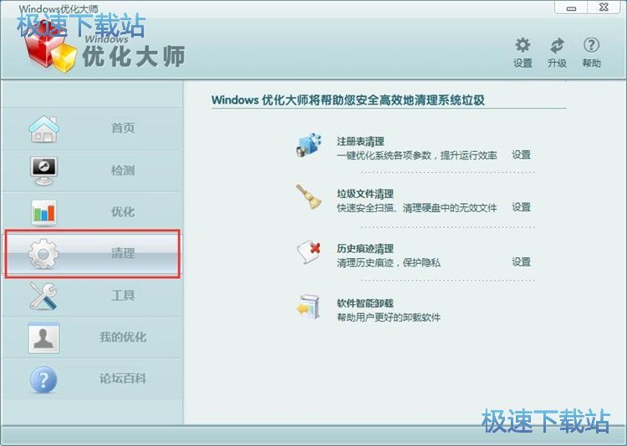Click the 垃圾文件清理 broom icon
627x446 pixels.
308,196
